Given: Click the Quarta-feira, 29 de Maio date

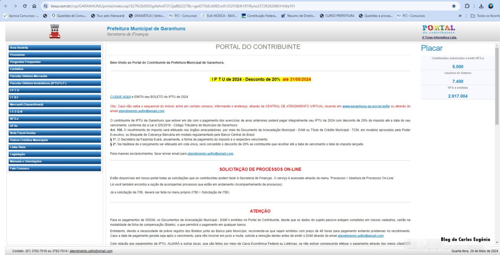Looking at the screenshot, I should point(474,251).
